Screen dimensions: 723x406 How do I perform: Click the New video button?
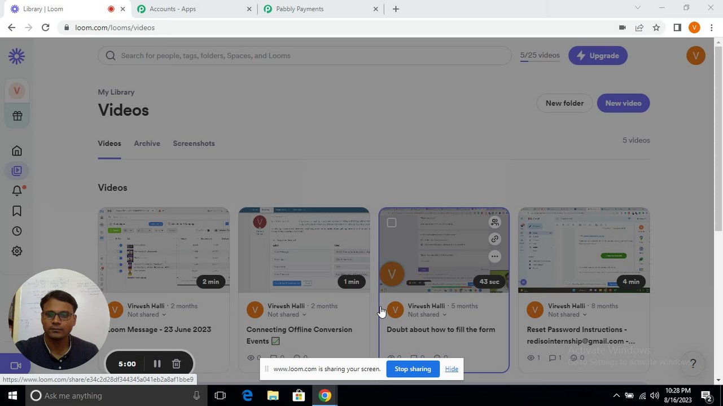pos(623,103)
